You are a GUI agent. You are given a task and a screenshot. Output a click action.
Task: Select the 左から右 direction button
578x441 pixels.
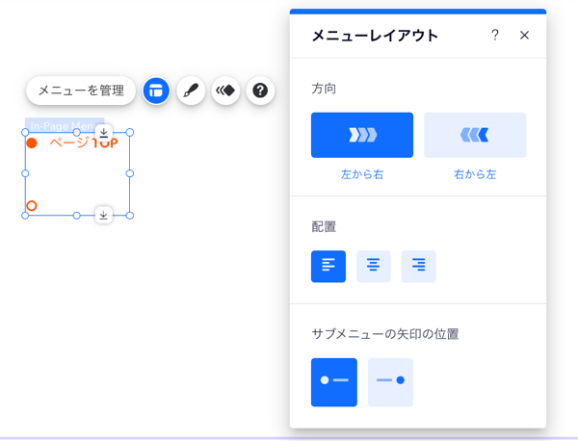[x=362, y=135]
